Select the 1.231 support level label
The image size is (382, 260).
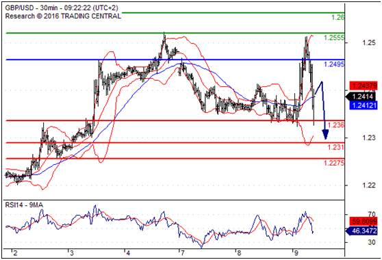click(336, 147)
